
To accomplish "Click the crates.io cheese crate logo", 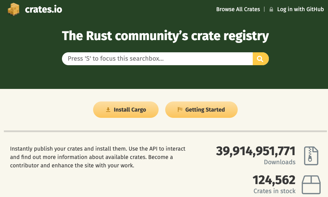I will tap(14, 9).
